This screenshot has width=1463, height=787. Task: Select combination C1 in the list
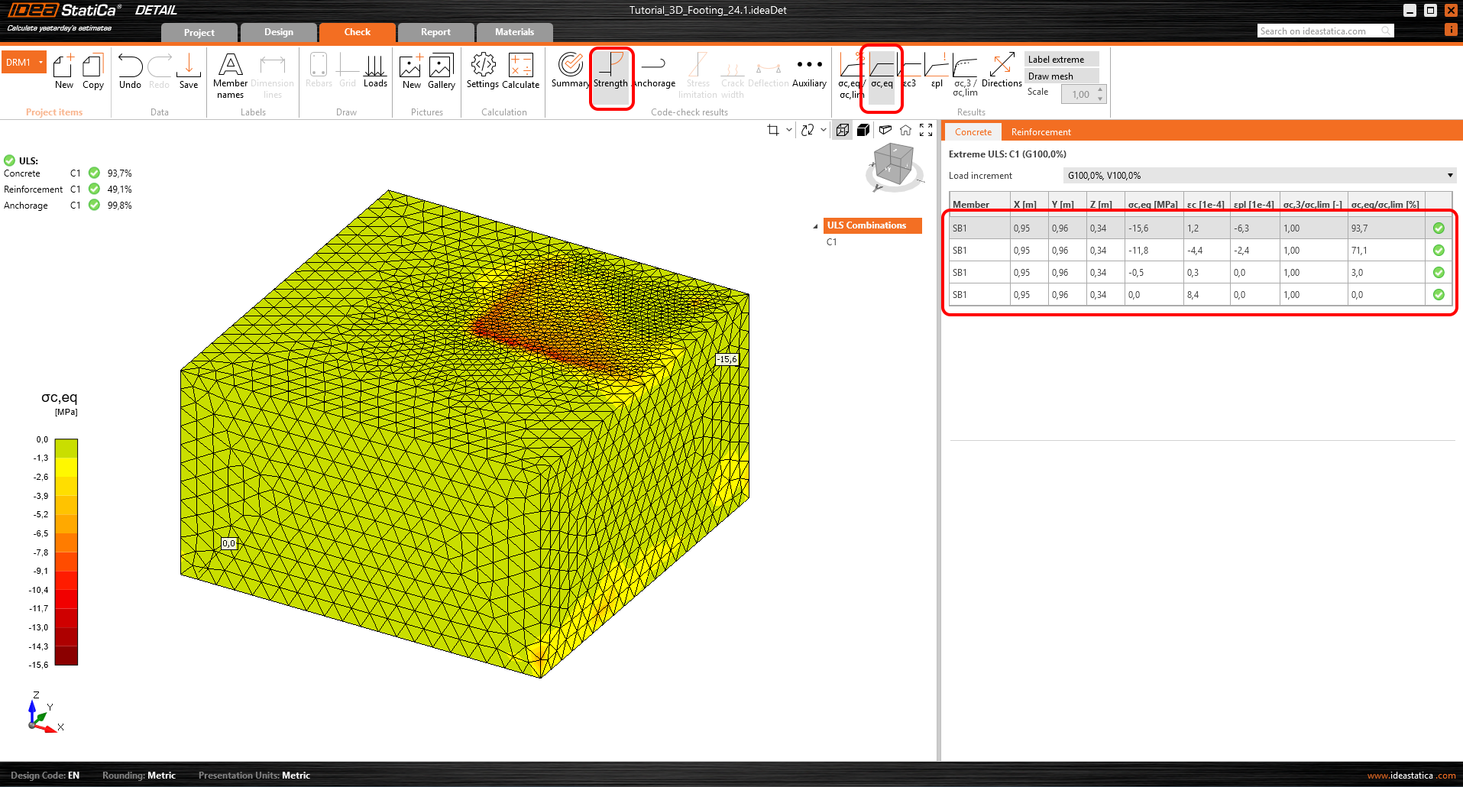tap(832, 242)
